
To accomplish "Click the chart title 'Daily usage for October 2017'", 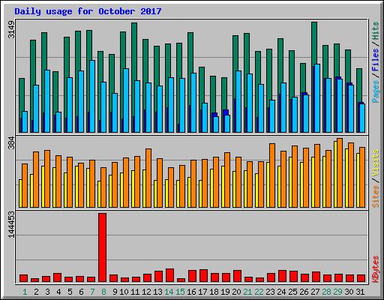I will tap(88, 11).
